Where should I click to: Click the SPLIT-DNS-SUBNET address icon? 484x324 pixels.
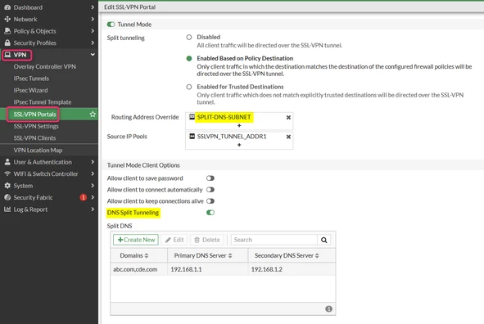coord(192,117)
